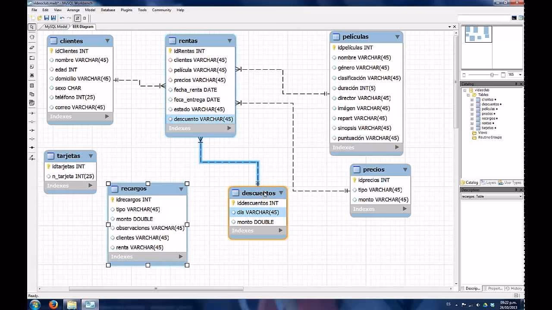This screenshot has width=552, height=310.
Task: Collapse the descuentos table
Action: [x=281, y=193]
